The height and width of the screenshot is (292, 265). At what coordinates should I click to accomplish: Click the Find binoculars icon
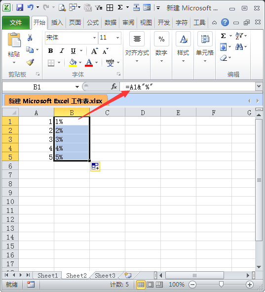pos(239,46)
